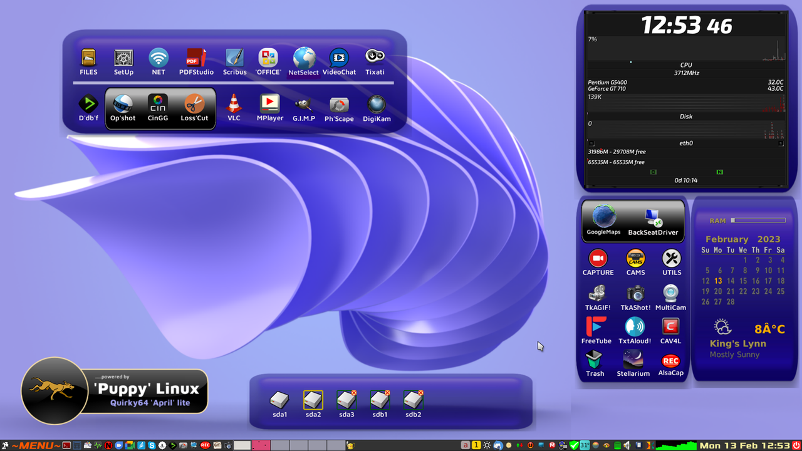Screen dimensions: 802x451
Task: Mount the sda2 partition
Action: (x=313, y=401)
